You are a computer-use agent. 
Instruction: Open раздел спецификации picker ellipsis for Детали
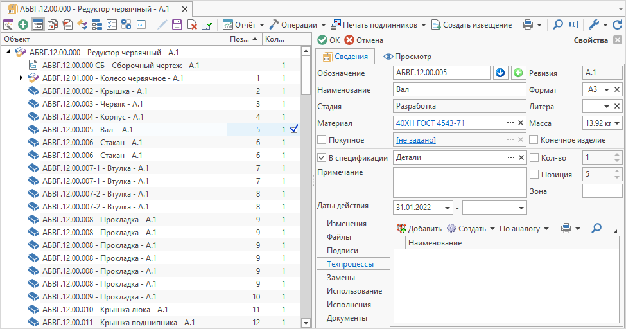510,157
